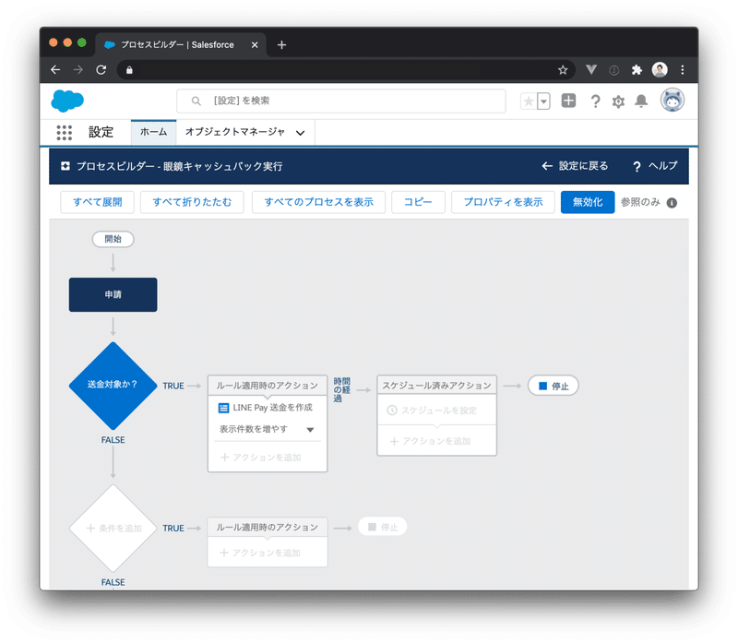
Task: Switch to the ホーム tab
Action: coord(153,132)
